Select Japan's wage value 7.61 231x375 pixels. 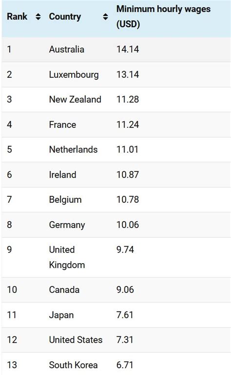(x=125, y=315)
